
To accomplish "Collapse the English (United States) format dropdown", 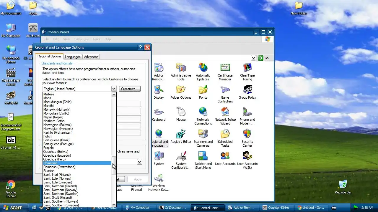I will tap(114, 89).
